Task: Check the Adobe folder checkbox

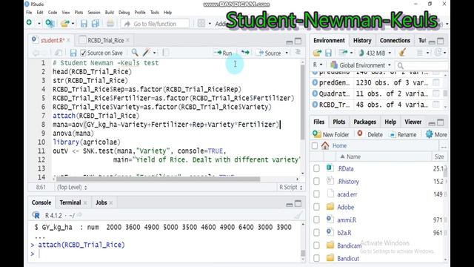Action: click(x=316, y=207)
